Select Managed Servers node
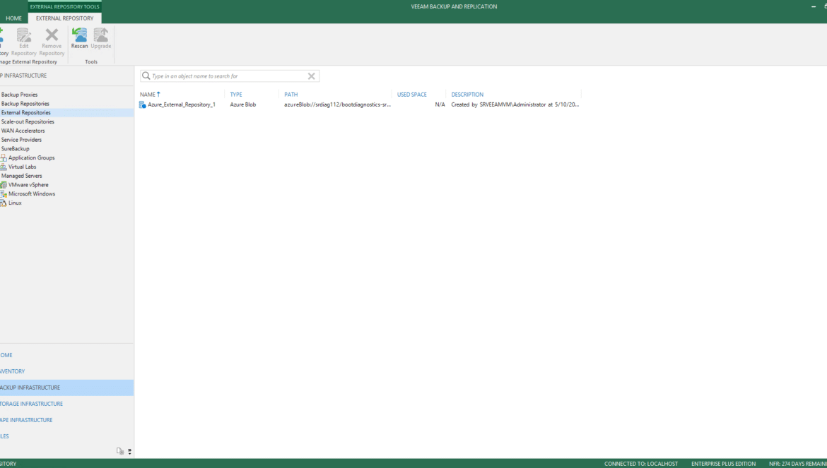This screenshot has height=468, width=827. (22, 176)
